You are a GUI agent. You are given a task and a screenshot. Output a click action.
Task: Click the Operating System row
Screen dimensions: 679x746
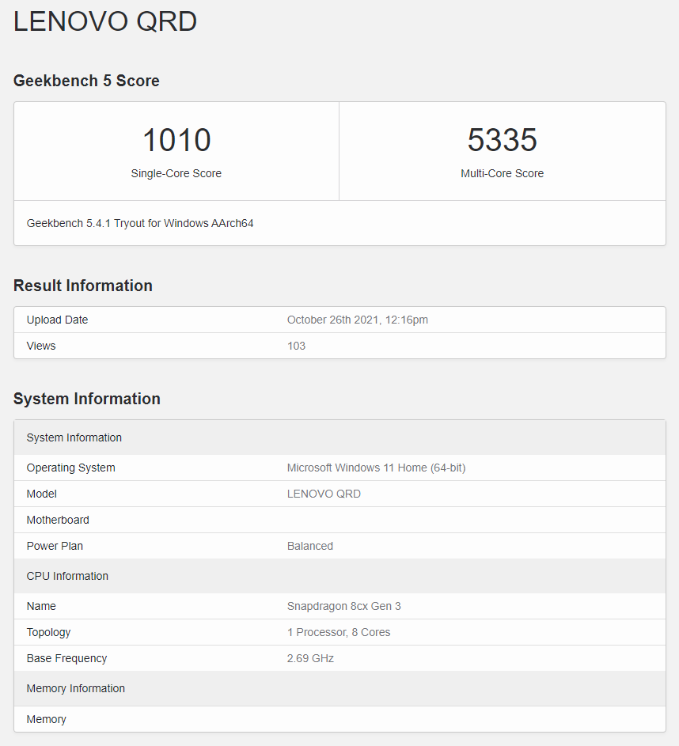coord(70,468)
